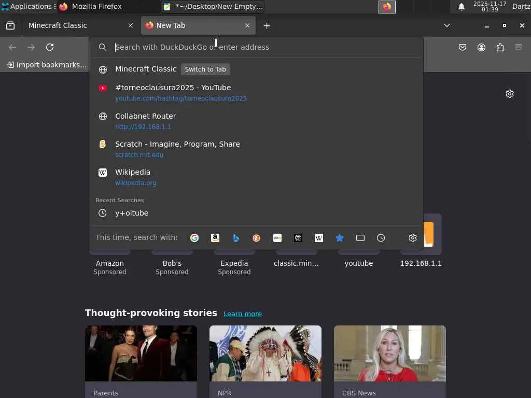Open the Pocket save icon
The height and width of the screenshot is (398, 531).
pyautogui.click(x=463, y=47)
